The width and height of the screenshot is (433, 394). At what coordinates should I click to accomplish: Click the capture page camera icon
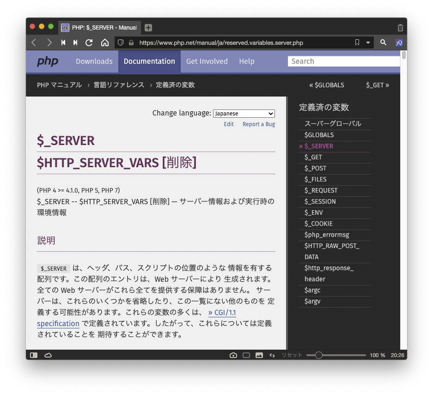click(233, 355)
